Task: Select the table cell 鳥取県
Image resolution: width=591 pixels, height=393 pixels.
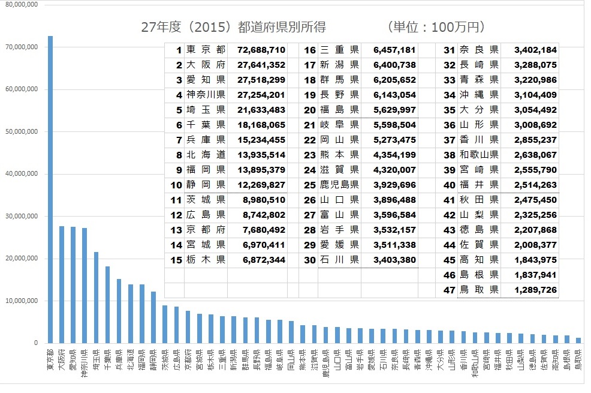Action: pyautogui.click(x=479, y=290)
